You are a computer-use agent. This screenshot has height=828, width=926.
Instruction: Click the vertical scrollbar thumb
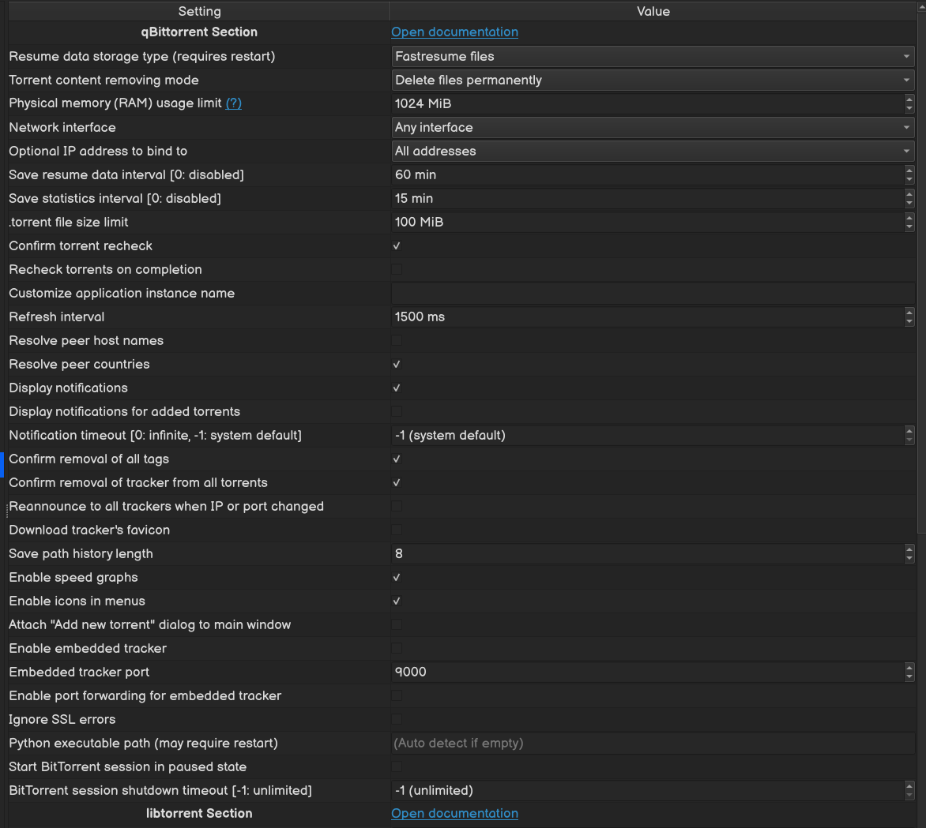tap(921, 272)
